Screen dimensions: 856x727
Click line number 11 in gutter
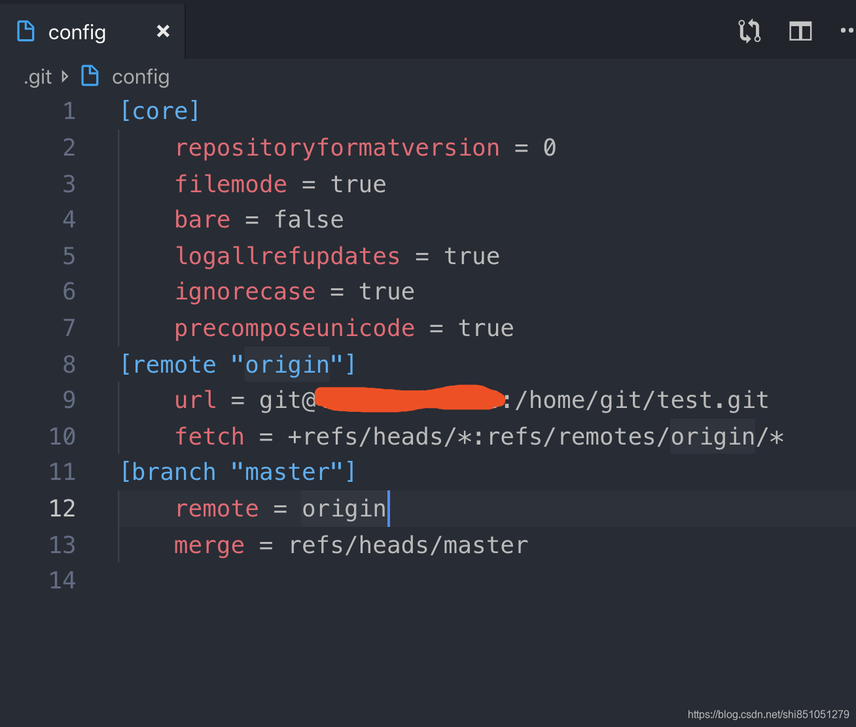tap(63, 471)
